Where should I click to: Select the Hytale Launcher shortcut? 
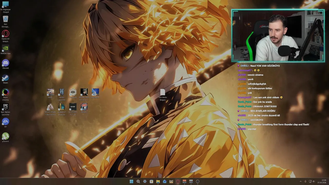point(62,95)
